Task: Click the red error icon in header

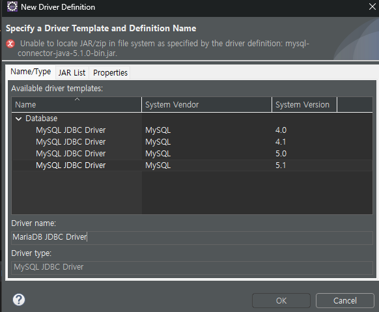Action: tap(10, 44)
